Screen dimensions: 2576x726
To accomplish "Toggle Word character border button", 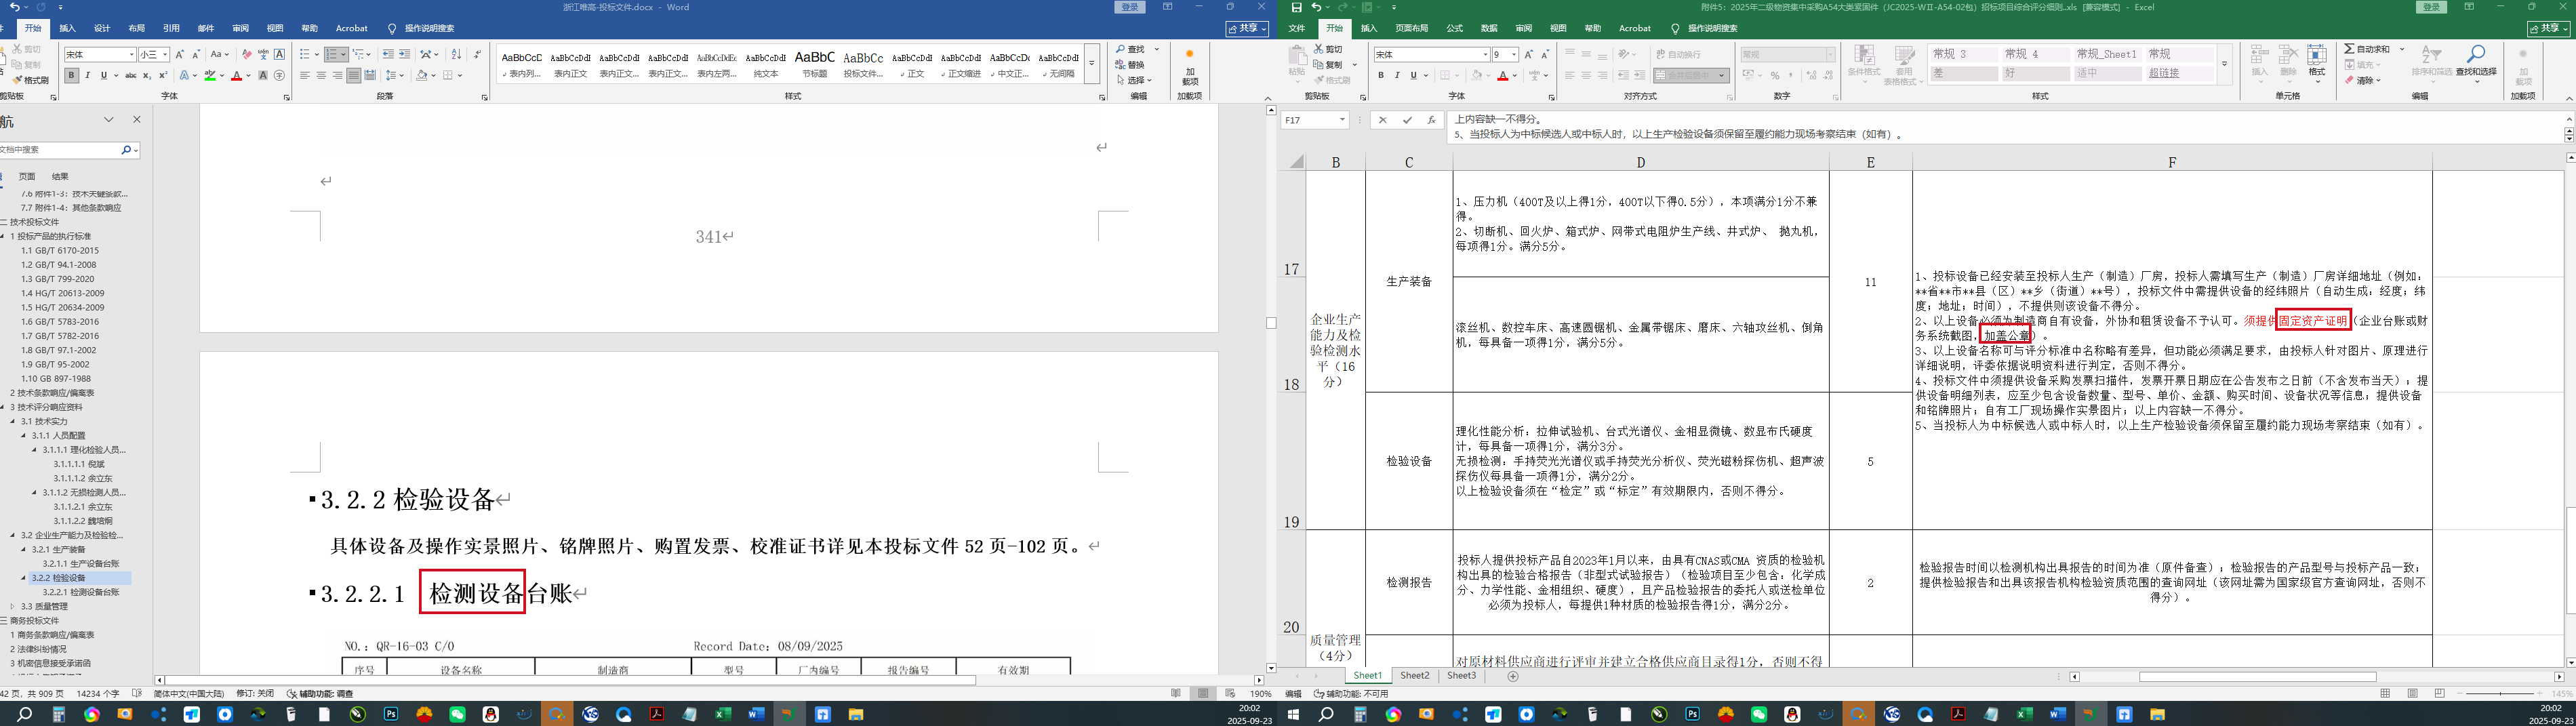I will [279, 54].
